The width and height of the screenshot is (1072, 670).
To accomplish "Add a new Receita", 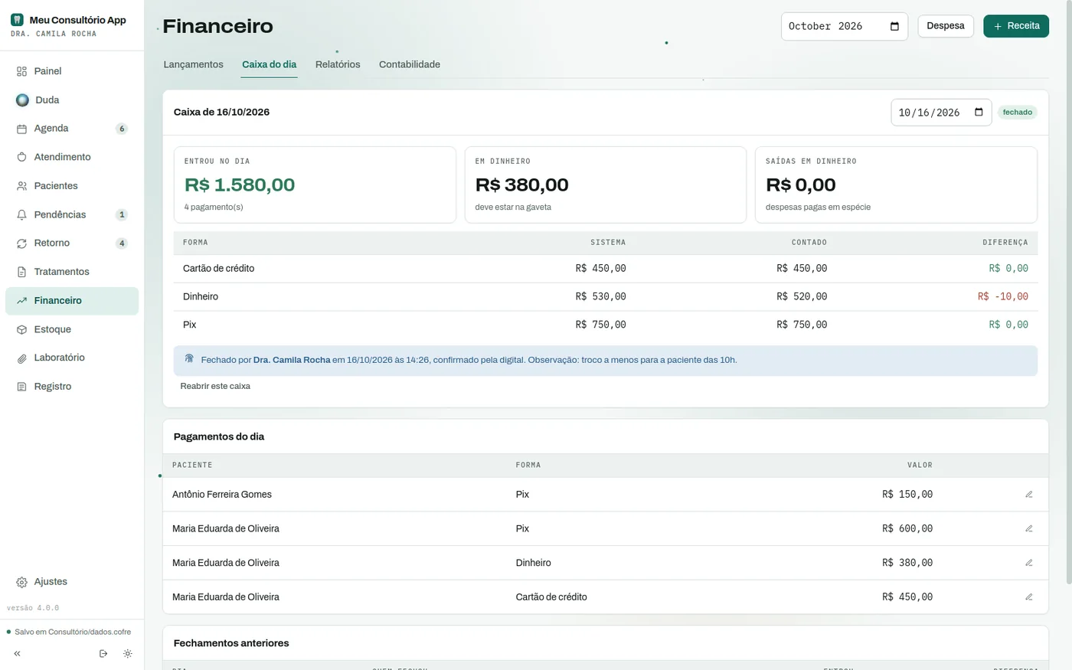I will (1016, 26).
